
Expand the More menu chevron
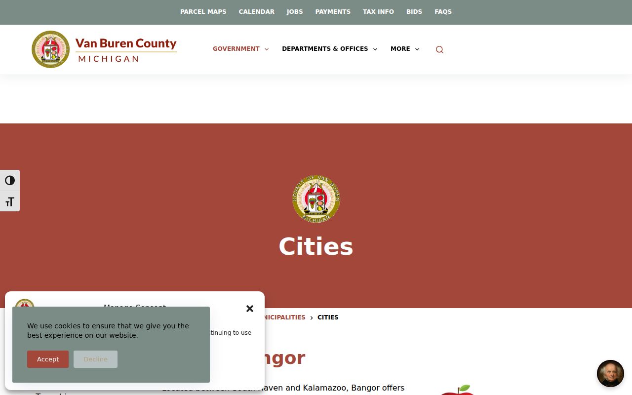417,49
